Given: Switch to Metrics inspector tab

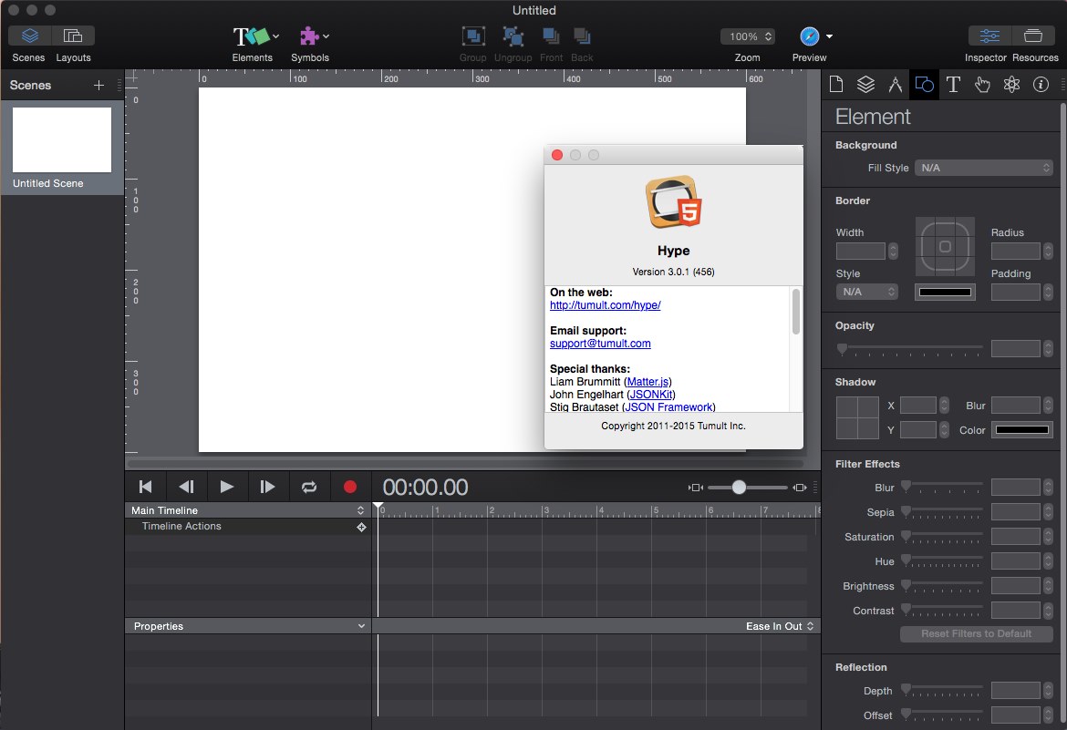Looking at the screenshot, I should [895, 85].
